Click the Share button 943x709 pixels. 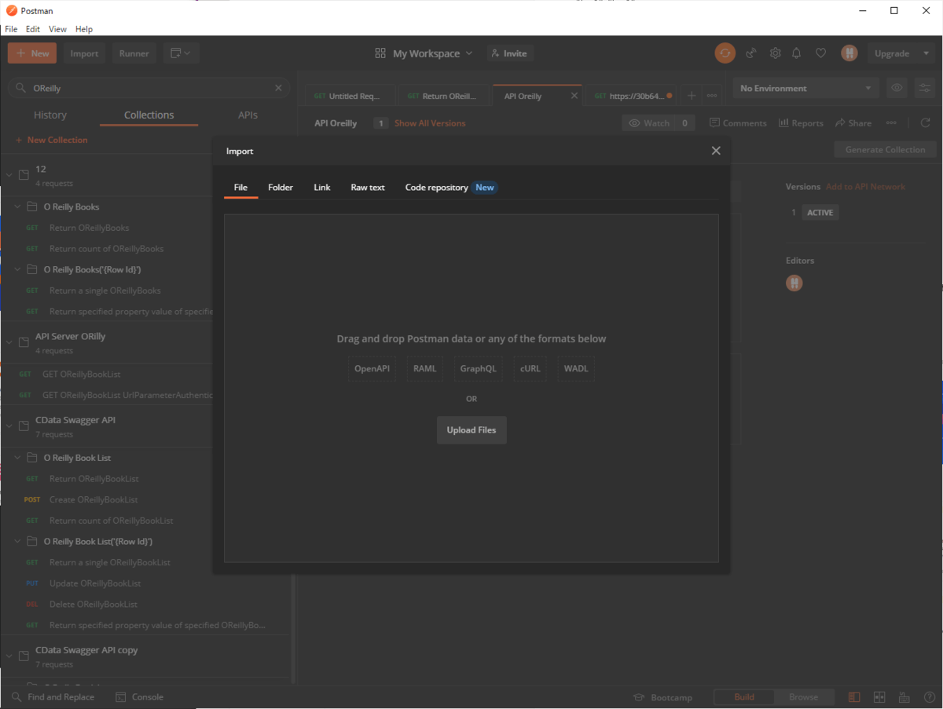pos(853,123)
